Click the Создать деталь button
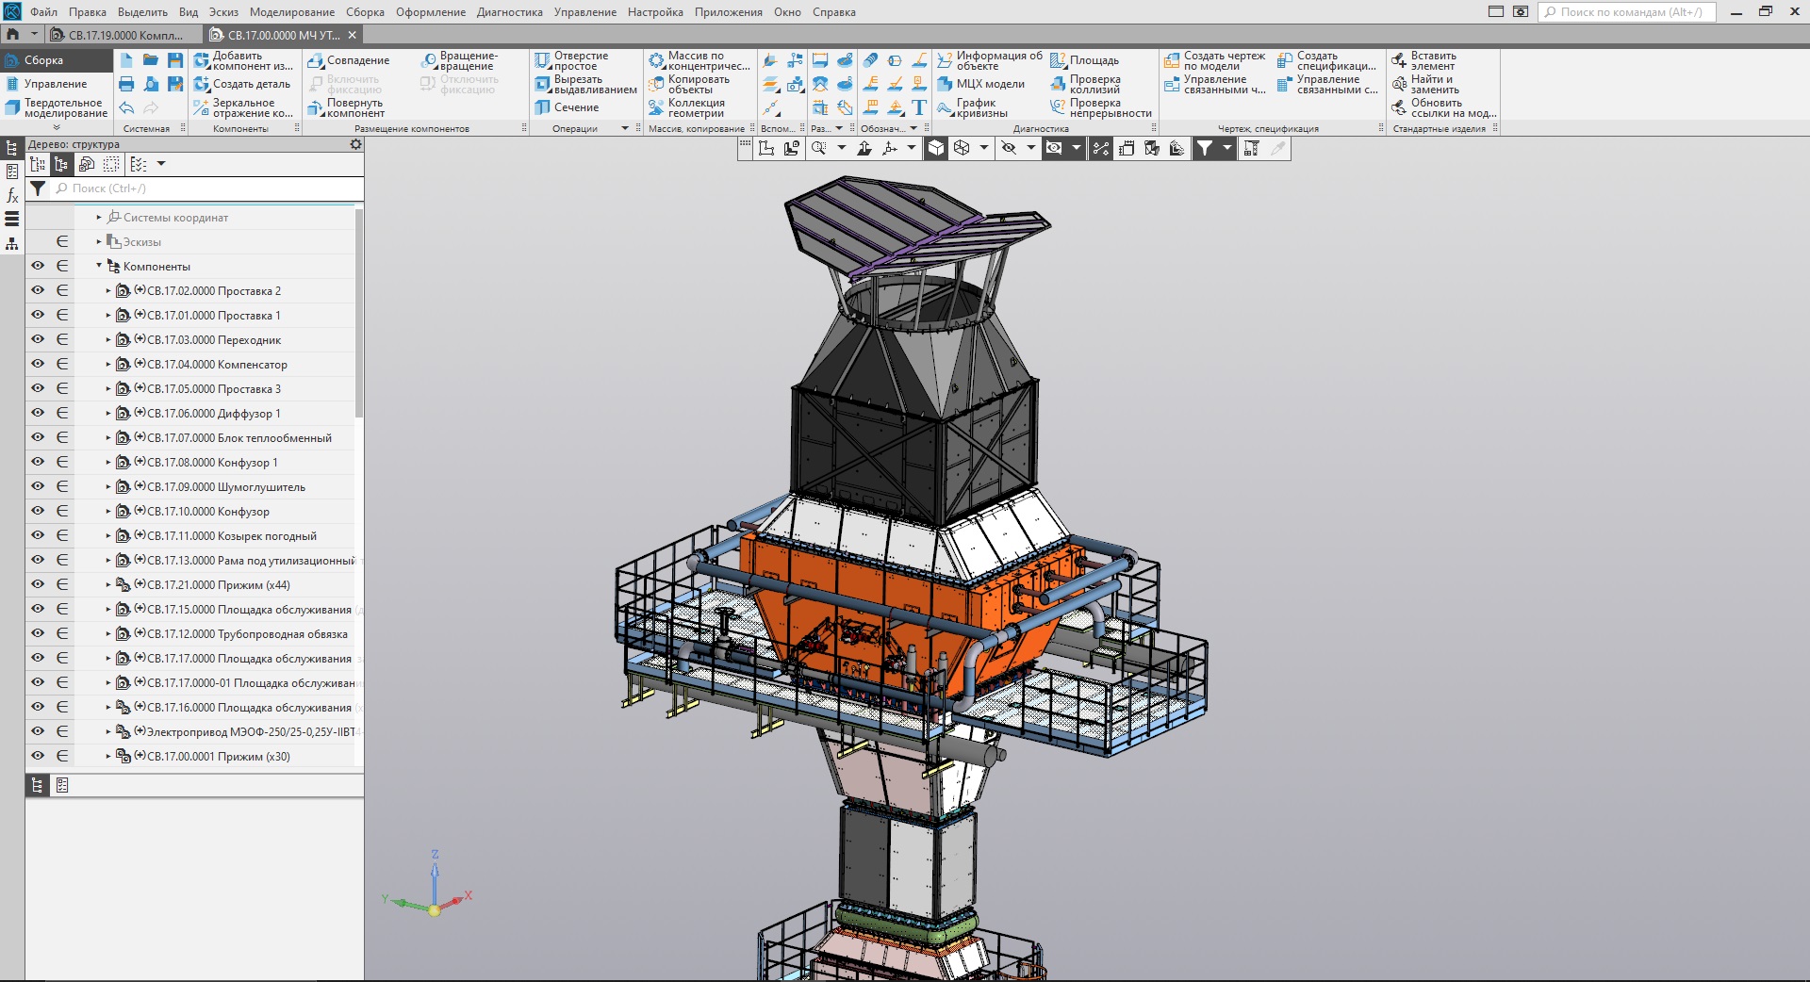Image resolution: width=1810 pixels, height=982 pixels. click(243, 84)
